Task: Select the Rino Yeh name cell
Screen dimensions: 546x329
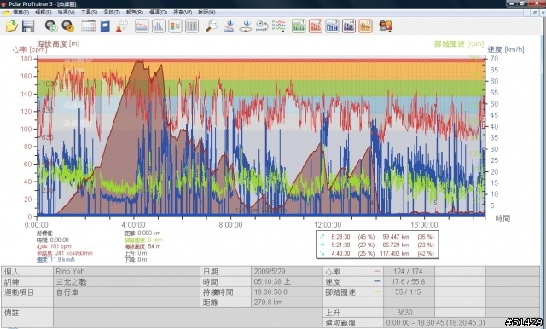Action: pos(127,271)
